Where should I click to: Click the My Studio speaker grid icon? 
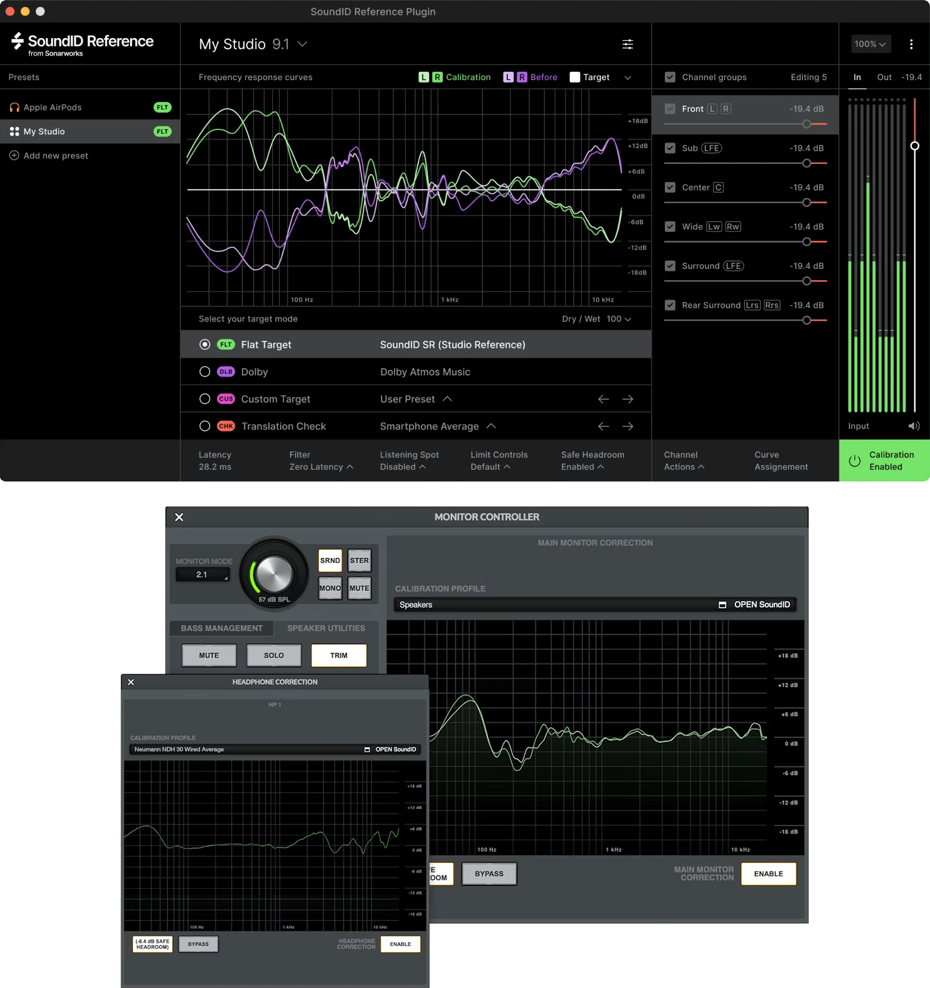[14, 131]
